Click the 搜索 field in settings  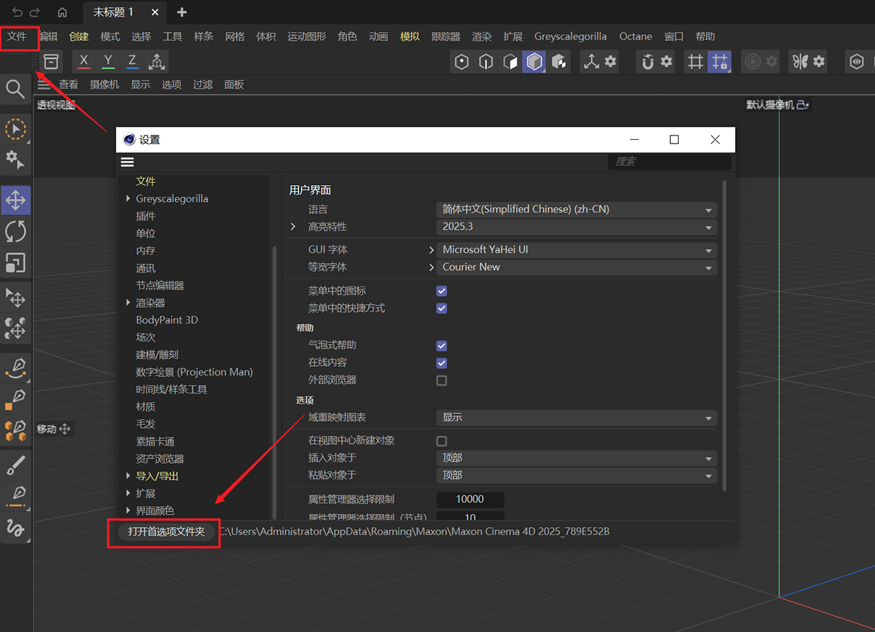tap(669, 162)
